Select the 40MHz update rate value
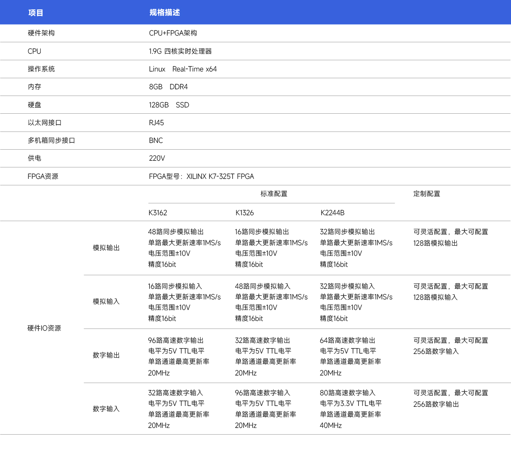 [x=330, y=425]
